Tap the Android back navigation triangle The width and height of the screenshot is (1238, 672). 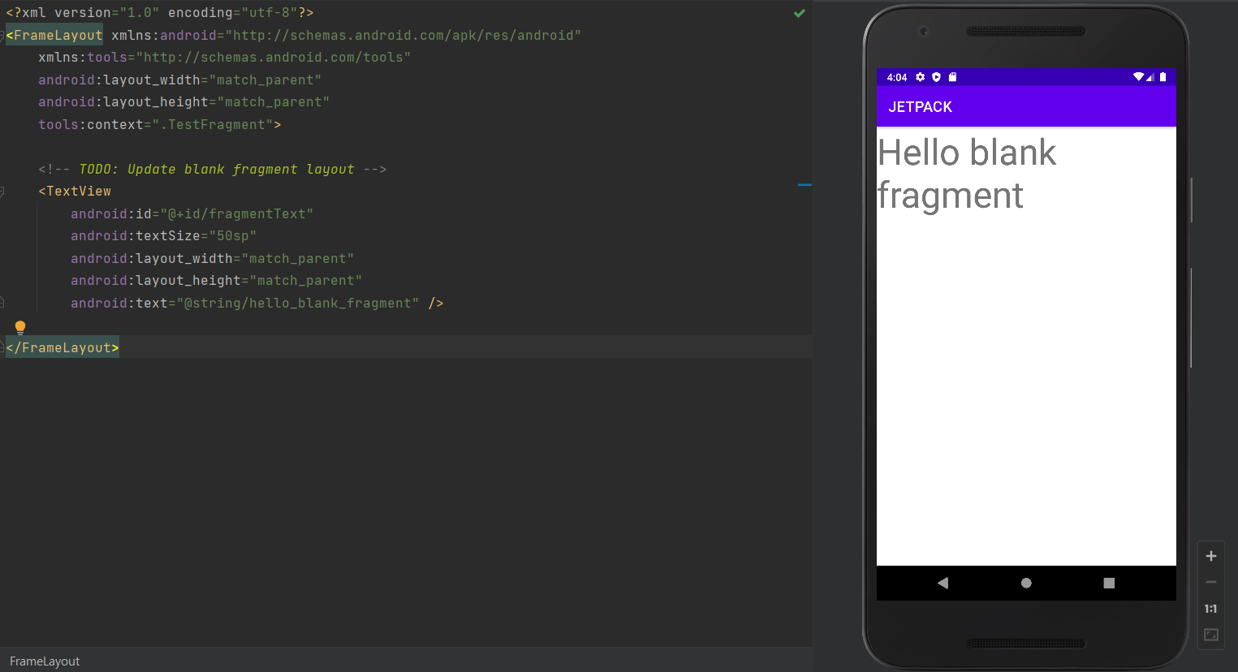pos(943,583)
